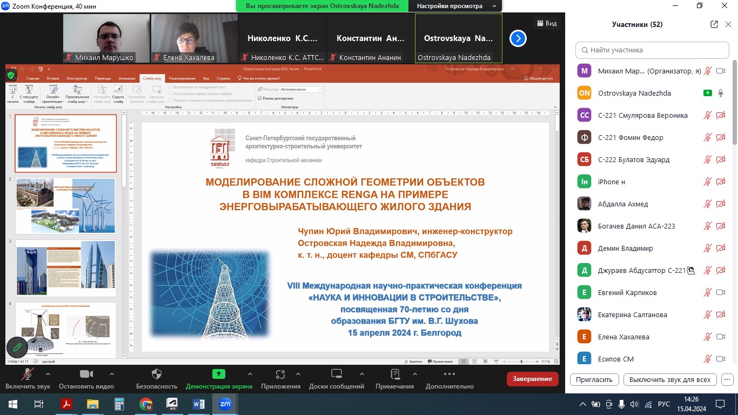Click Выключить звук для всех button
Viewport: 738px width, 415px height.
pyautogui.click(x=670, y=379)
